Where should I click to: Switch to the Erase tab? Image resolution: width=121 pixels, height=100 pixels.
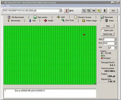pyautogui.click(x=109, y=20)
